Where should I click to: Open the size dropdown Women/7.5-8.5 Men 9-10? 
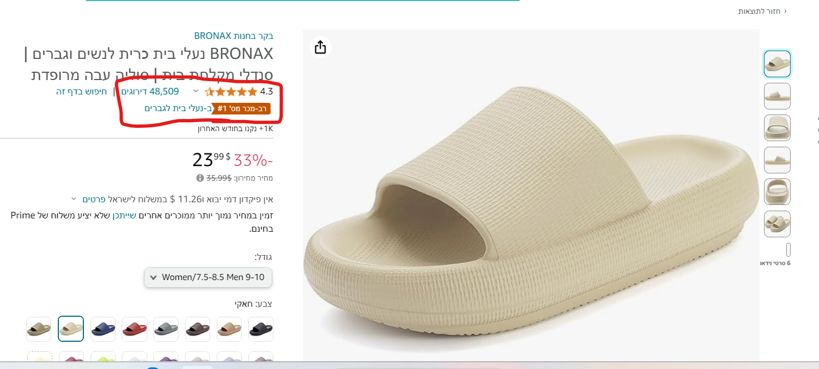(208, 277)
